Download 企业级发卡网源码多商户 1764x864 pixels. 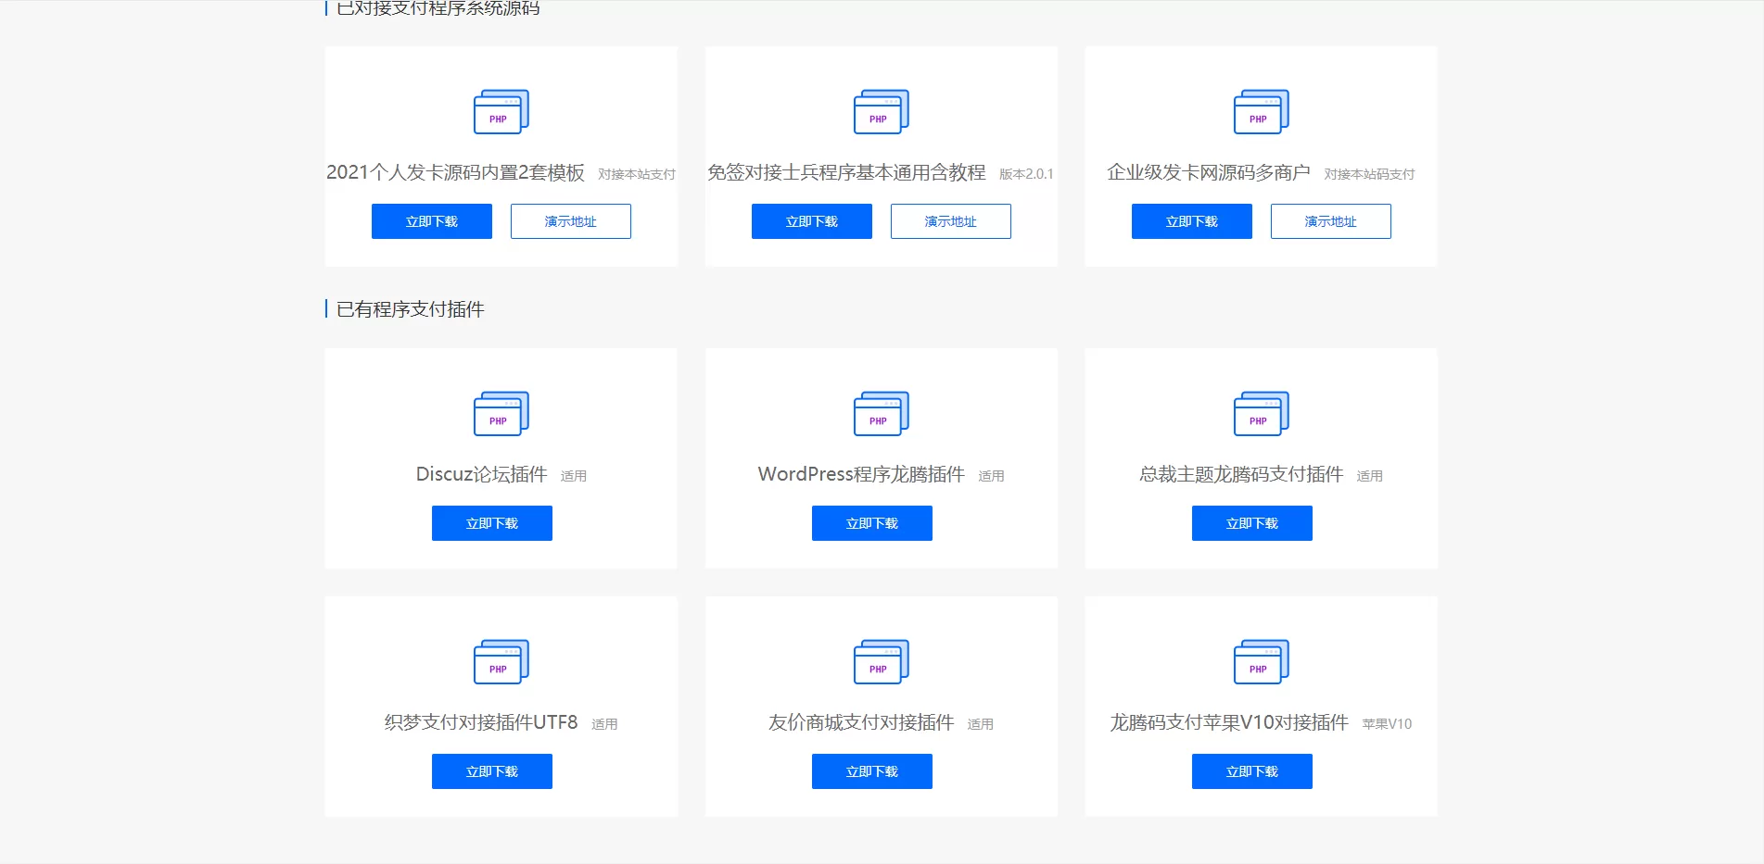(x=1191, y=221)
